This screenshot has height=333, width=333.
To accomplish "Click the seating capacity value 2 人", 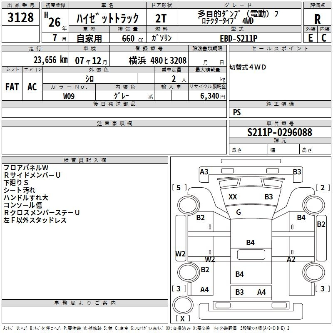I will point(179,79).
